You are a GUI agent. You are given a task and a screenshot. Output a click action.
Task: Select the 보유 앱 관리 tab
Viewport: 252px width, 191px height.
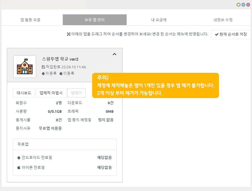(94, 20)
